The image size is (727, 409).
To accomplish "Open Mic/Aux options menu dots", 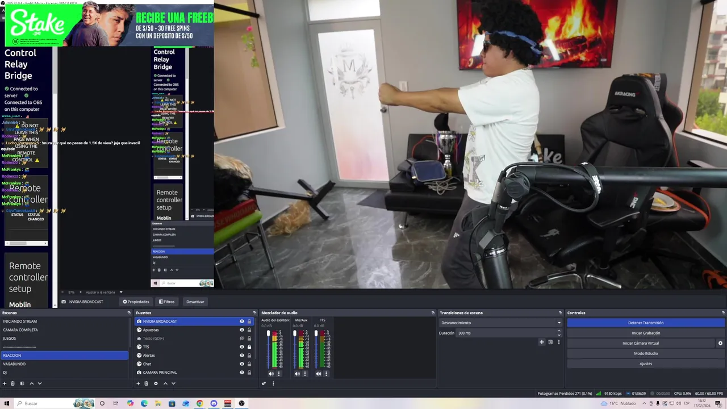I will (304, 374).
